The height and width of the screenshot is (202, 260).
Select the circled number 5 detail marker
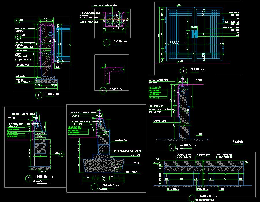[x=94, y=187]
